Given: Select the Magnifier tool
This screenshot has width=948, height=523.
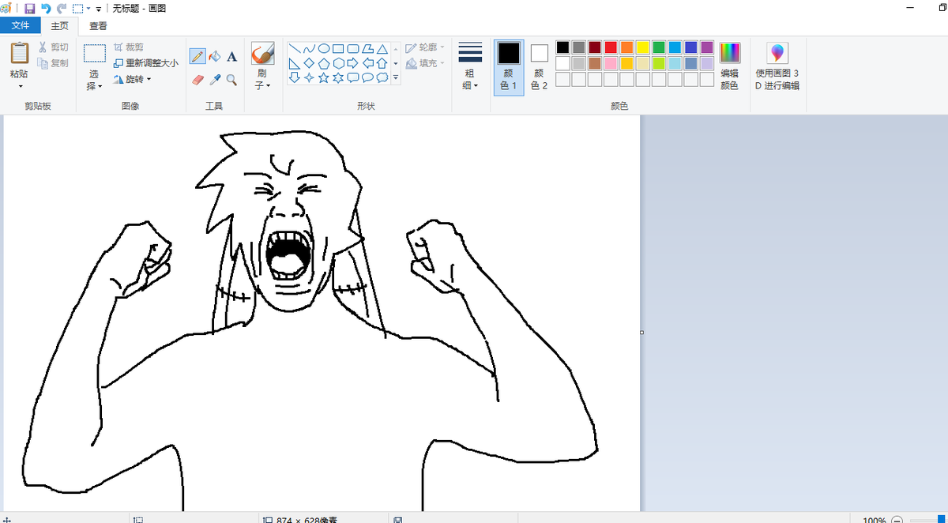Looking at the screenshot, I should click(x=231, y=80).
